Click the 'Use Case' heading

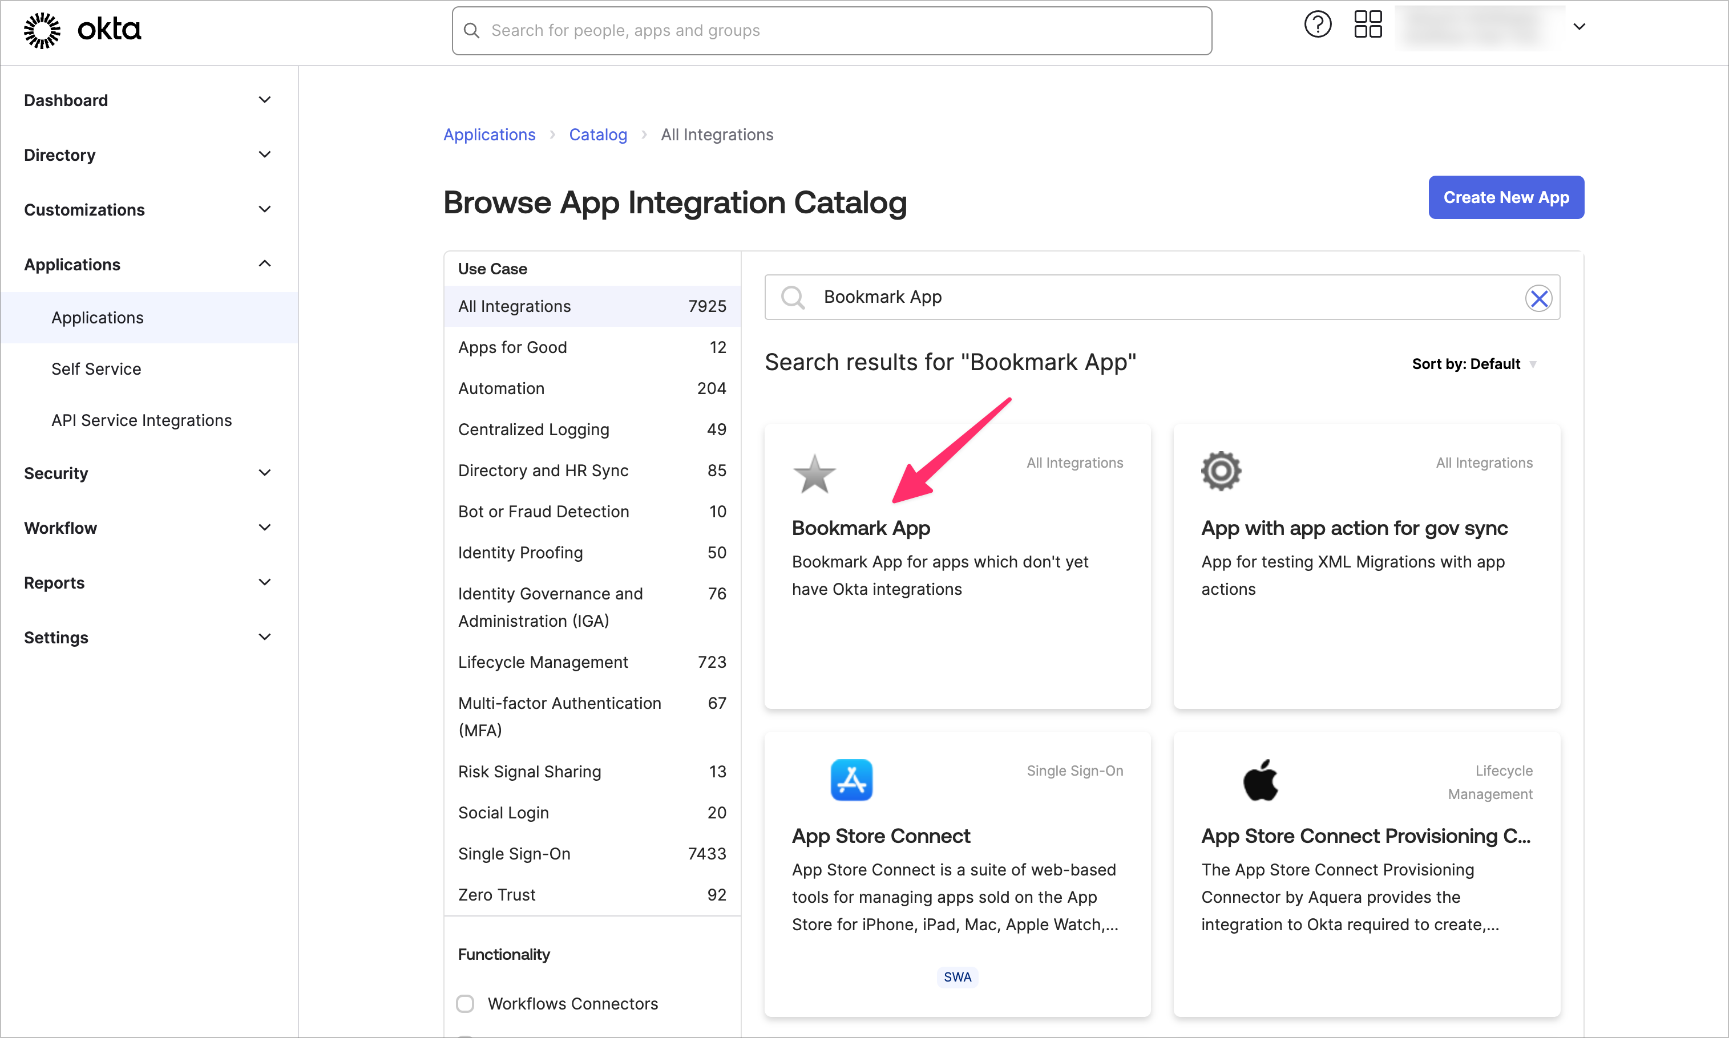(492, 269)
